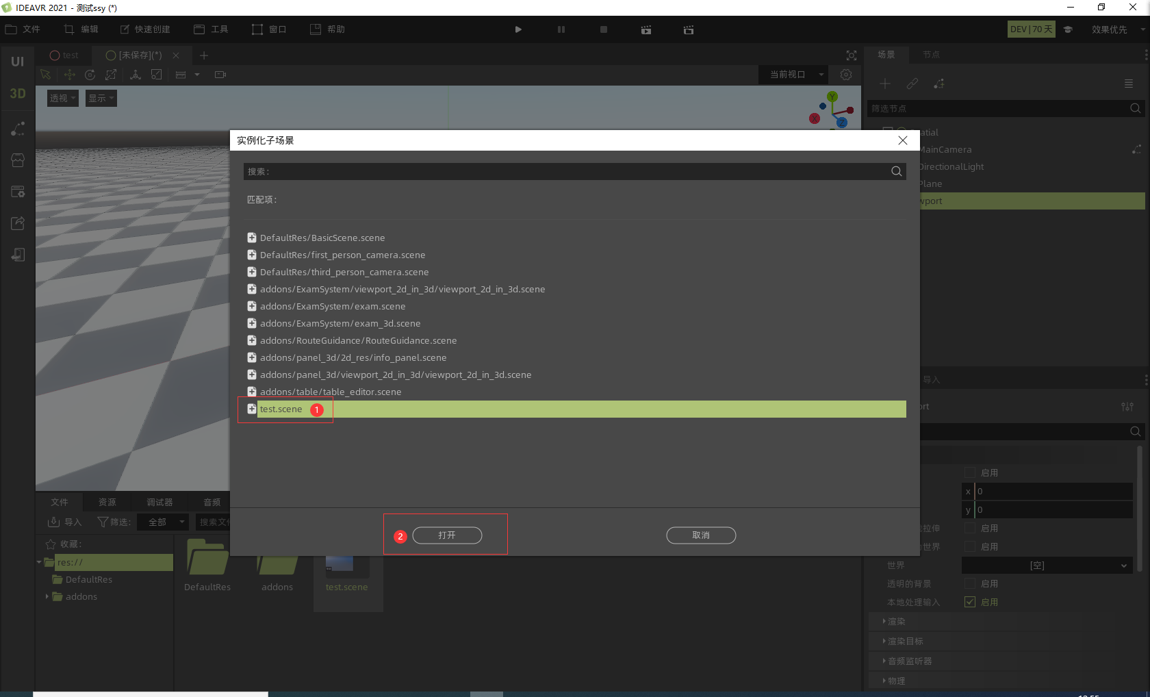Expand the 渲染目标 section

click(x=905, y=642)
